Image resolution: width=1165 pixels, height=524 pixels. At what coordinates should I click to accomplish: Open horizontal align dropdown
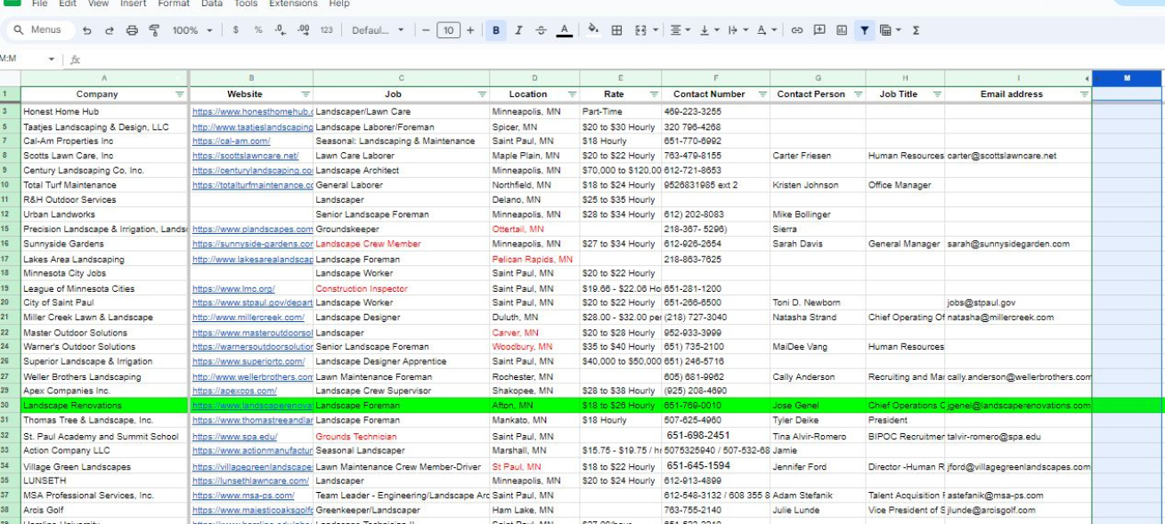[x=680, y=30]
